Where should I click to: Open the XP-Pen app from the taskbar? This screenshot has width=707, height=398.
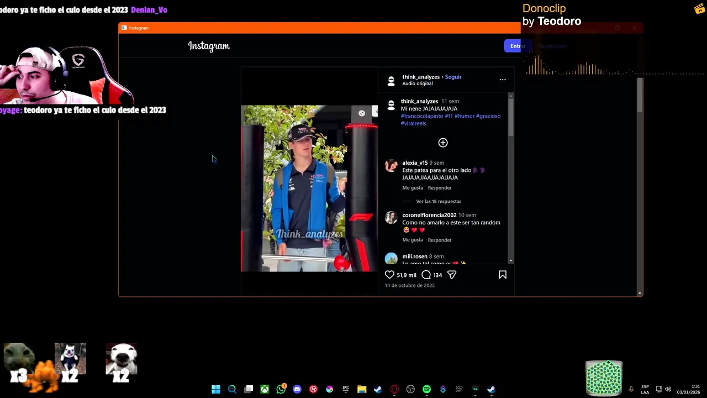click(459, 389)
